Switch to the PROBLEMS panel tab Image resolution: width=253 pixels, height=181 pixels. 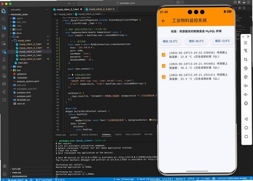61,135
